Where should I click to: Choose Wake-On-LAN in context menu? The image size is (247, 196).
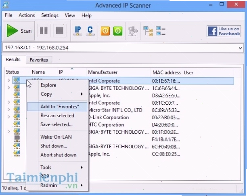click(57, 137)
